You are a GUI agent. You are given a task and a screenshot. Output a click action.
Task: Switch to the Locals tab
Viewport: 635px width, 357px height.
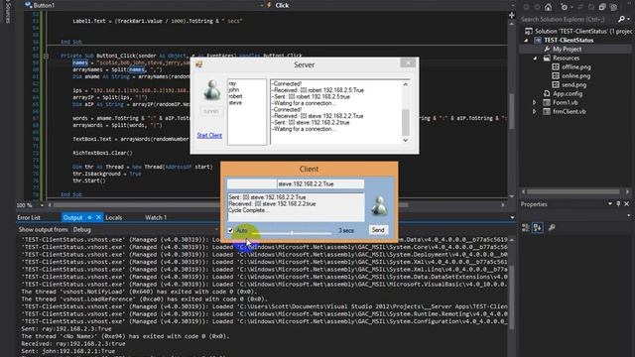click(x=114, y=217)
